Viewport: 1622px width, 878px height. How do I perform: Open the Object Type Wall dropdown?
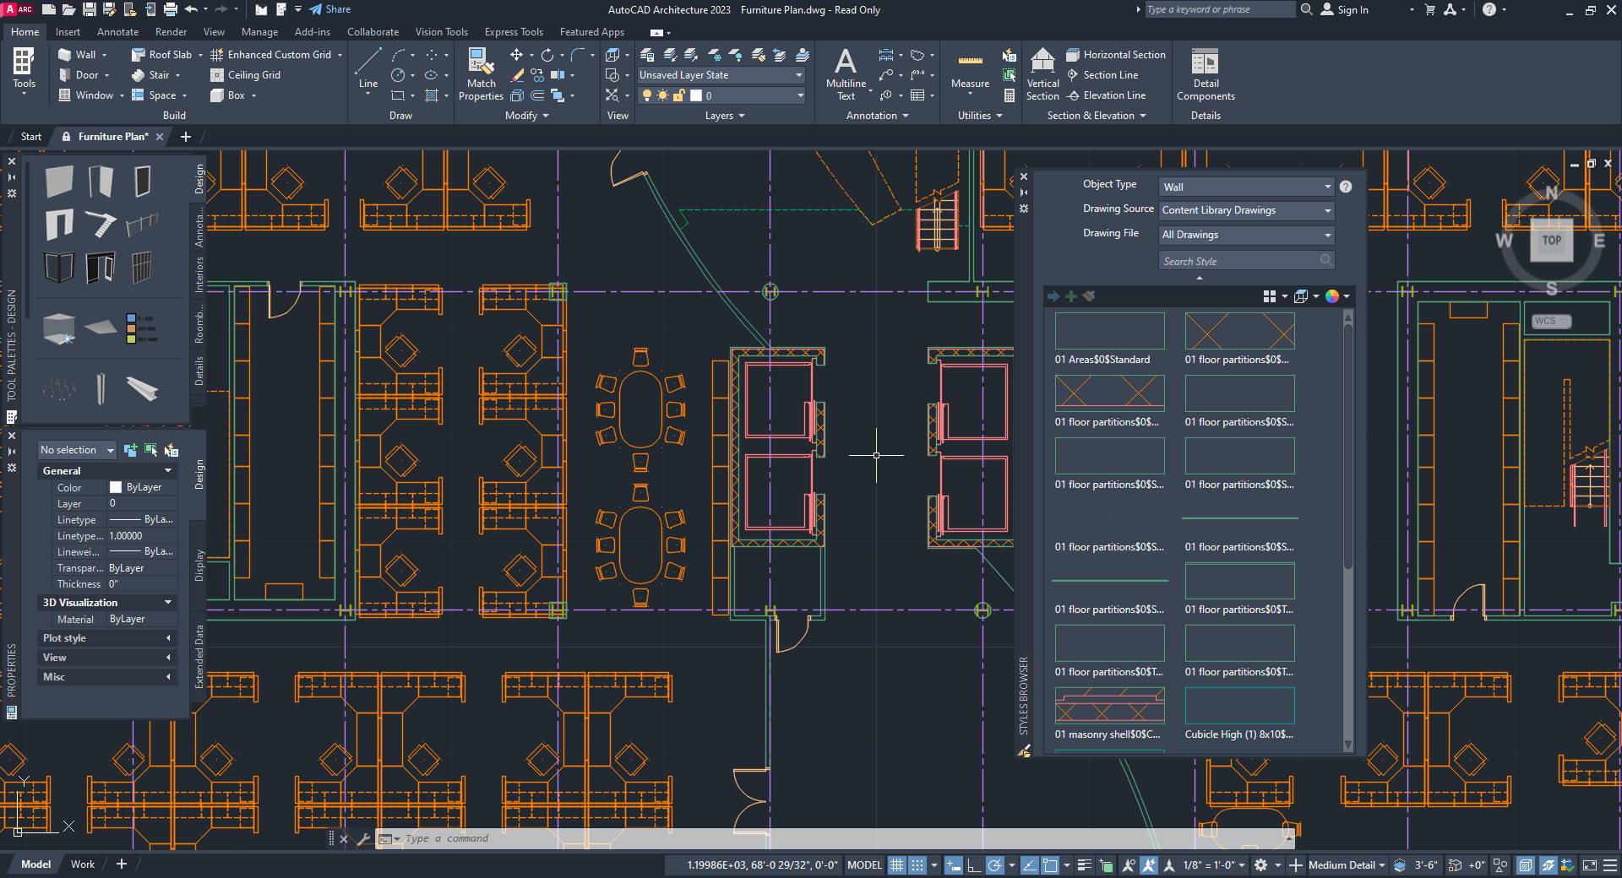click(1246, 187)
